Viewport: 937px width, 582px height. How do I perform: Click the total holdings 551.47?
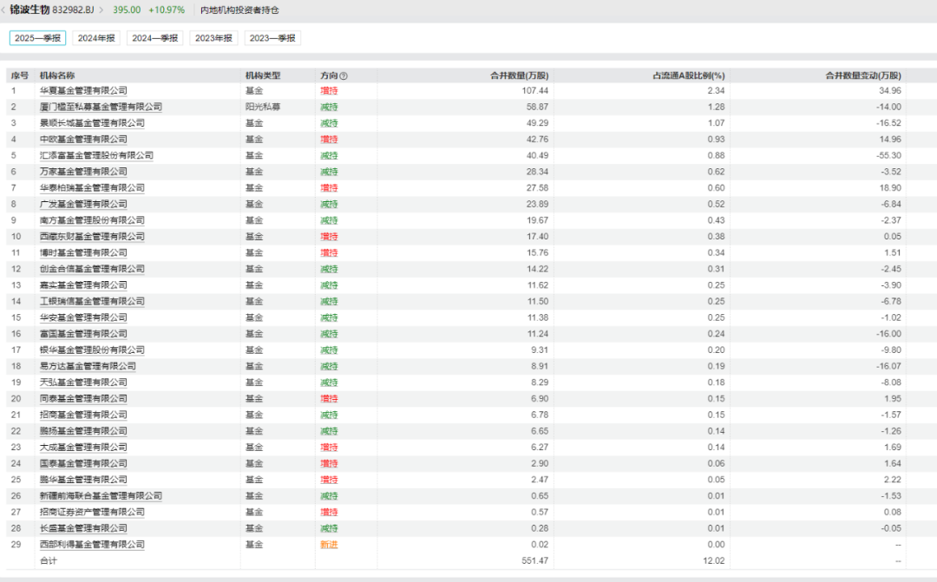(534, 560)
